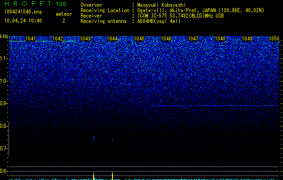The height and width of the screenshot is (180, 283).
Task: Select the filename 1004241040.png
Action: click(x=23, y=12)
